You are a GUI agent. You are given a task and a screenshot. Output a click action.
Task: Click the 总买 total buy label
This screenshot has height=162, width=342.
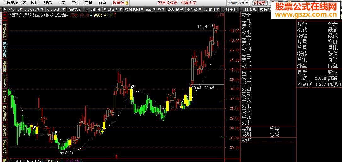274,134
